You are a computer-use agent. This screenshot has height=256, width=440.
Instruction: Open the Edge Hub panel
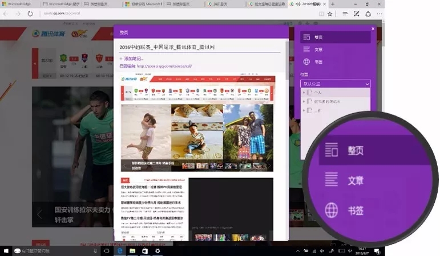[x=345, y=14]
